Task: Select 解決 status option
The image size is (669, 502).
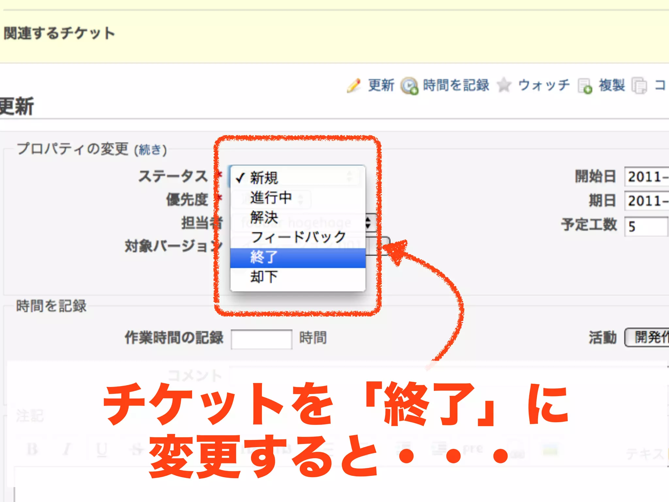Action: (298, 217)
